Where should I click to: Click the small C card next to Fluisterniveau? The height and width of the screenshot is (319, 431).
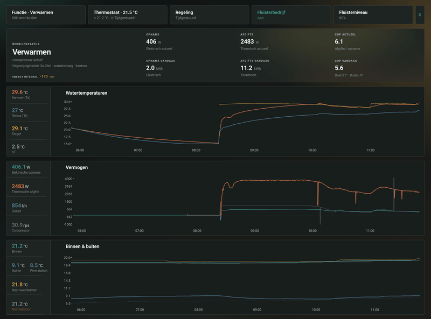pyautogui.click(x=420, y=15)
